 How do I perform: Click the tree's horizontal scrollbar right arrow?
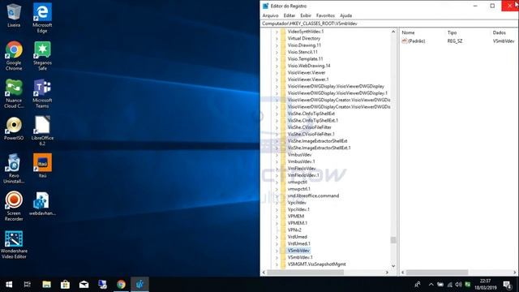[x=387, y=273]
